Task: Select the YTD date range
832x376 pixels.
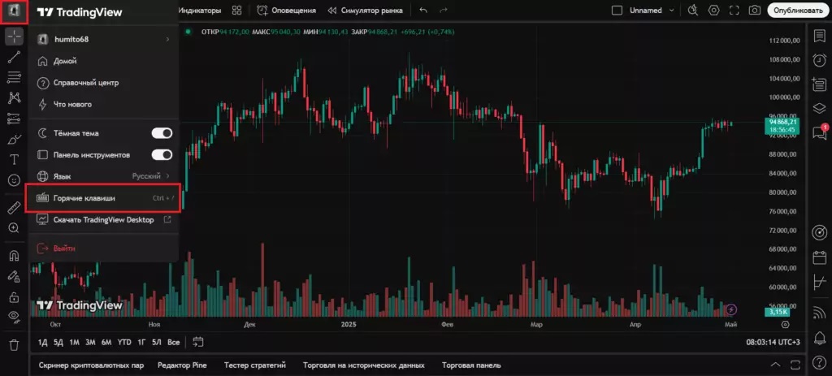Action: click(124, 343)
